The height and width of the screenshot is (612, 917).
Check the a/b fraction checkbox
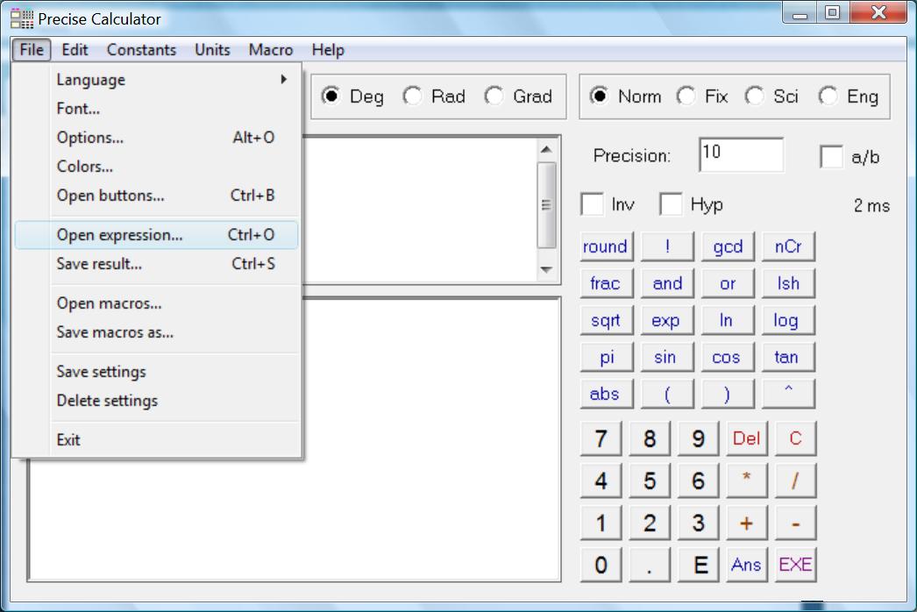click(831, 157)
